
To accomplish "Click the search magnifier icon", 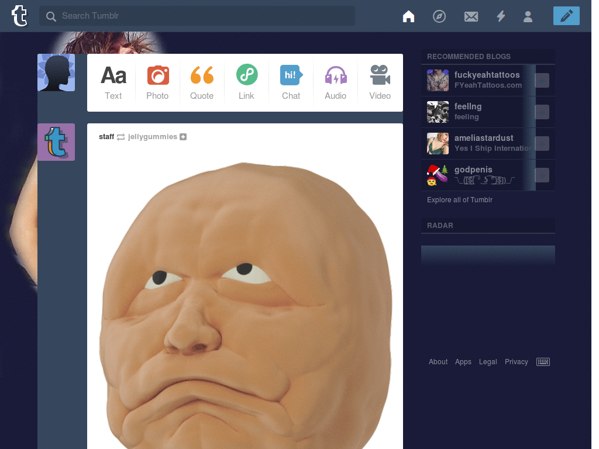I will point(51,16).
